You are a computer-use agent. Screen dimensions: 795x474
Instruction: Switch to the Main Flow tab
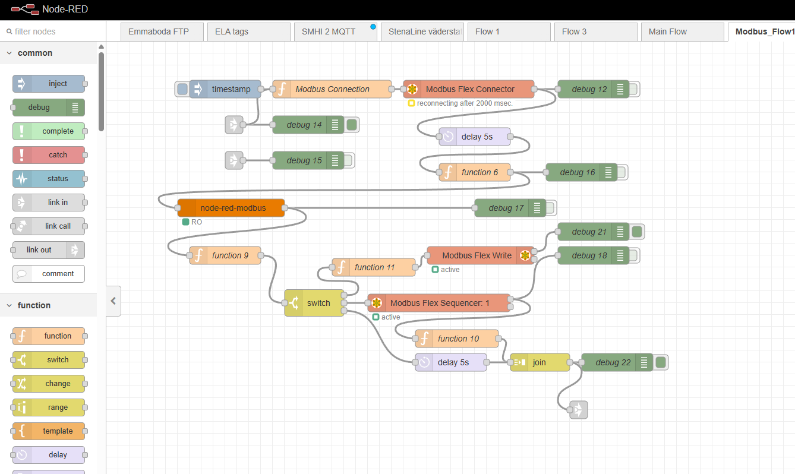[682, 31]
